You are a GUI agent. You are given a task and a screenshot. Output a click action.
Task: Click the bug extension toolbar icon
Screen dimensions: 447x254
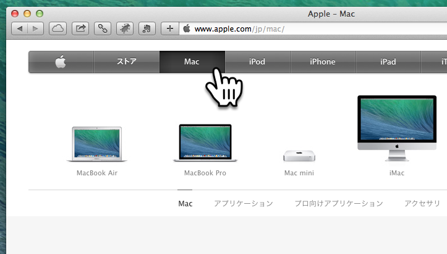click(x=125, y=28)
